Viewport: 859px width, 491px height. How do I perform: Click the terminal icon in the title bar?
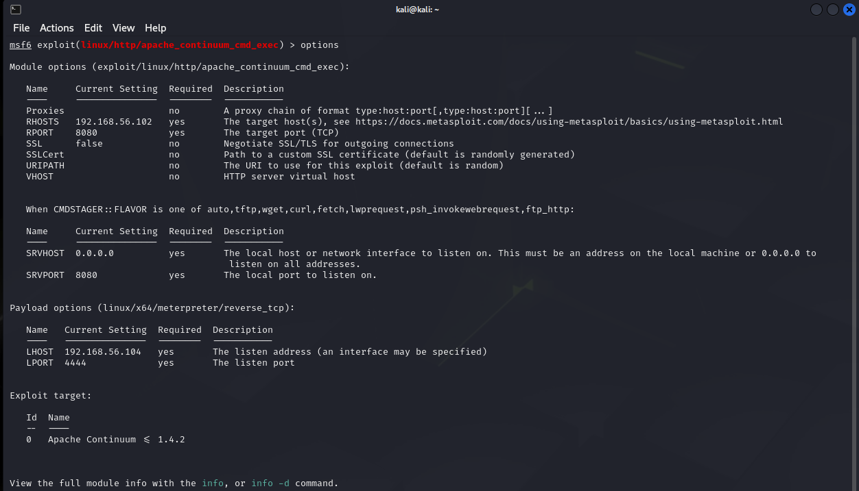coord(16,10)
